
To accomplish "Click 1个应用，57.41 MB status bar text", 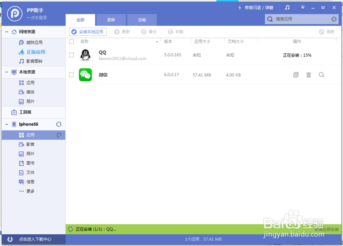I will pos(203,239).
